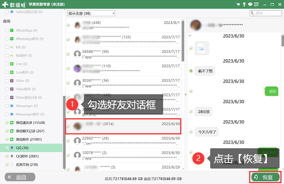Click the panel splitter arrow between lists
The width and height of the screenshot is (284, 184).
pyautogui.click(x=186, y=95)
